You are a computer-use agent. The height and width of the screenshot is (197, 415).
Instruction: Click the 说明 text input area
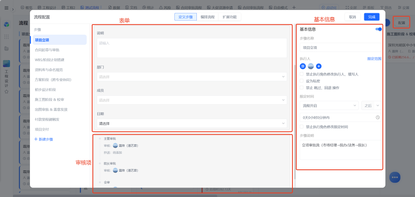tap(192, 48)
